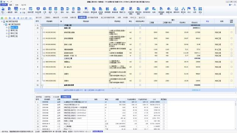Image resolution: width=237 pixels, height=133 pixels.
Task: Open the 文件 dropdown menu
Action: click(x=4, y=5)
